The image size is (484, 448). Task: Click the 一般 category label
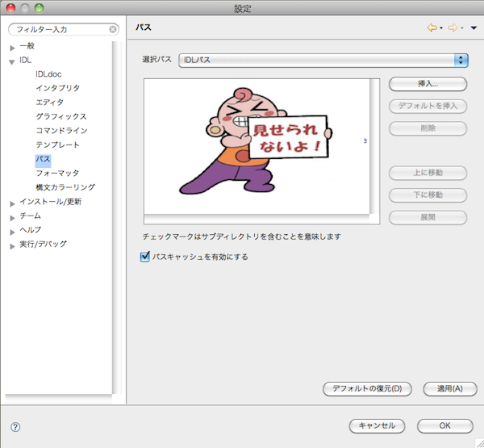click(27, 46)
